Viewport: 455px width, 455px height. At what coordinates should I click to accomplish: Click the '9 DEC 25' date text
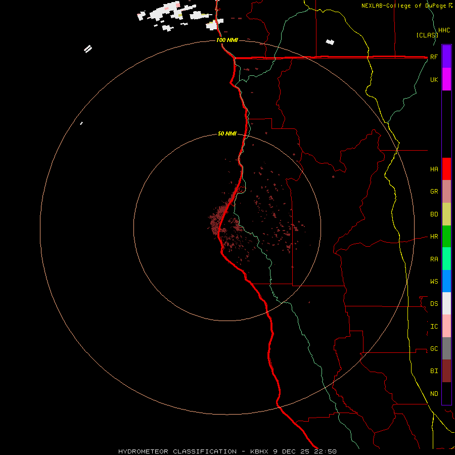point(292,451)
